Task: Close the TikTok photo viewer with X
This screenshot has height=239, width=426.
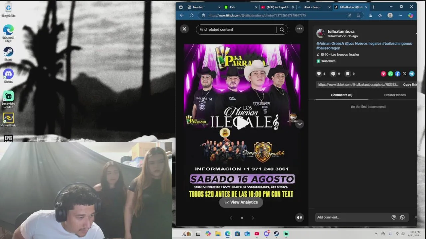Action: pos(184,29)
